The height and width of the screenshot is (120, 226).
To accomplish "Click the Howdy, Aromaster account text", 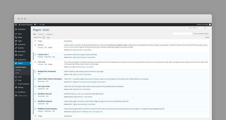I will (x=202, y=25).
